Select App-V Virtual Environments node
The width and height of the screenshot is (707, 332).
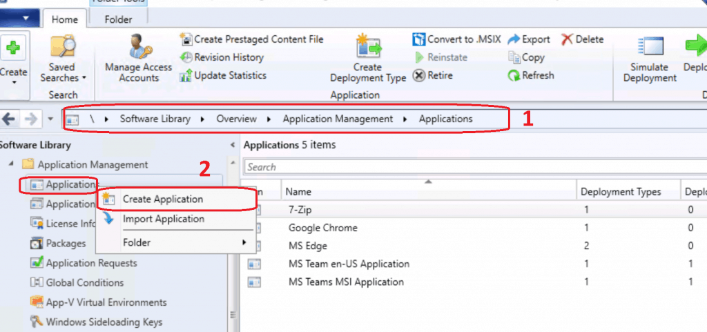tap(98, 302)
